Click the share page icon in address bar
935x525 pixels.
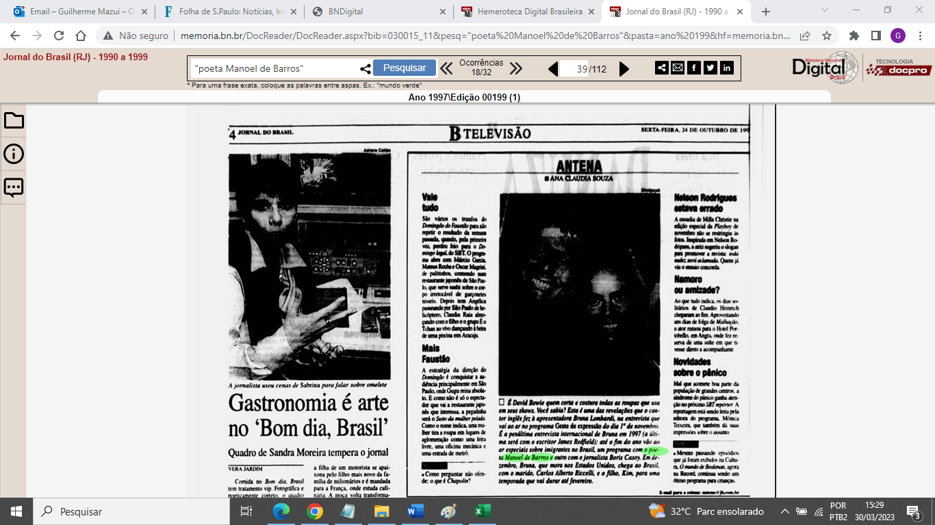805,36
